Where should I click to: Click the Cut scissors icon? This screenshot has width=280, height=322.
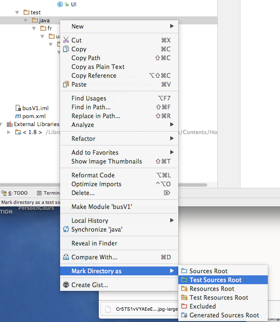[x=66, y=40]
